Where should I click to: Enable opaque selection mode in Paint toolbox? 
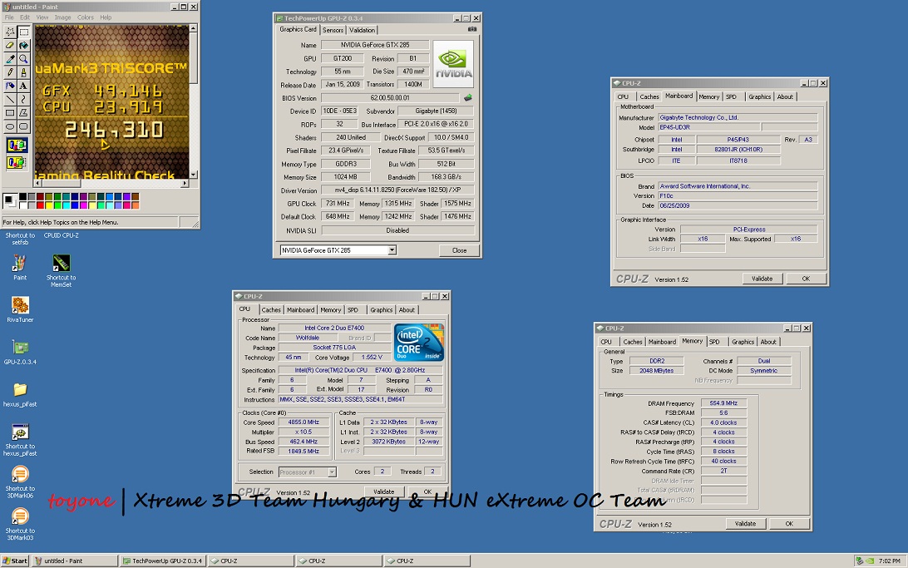click(x=17, y=145)
